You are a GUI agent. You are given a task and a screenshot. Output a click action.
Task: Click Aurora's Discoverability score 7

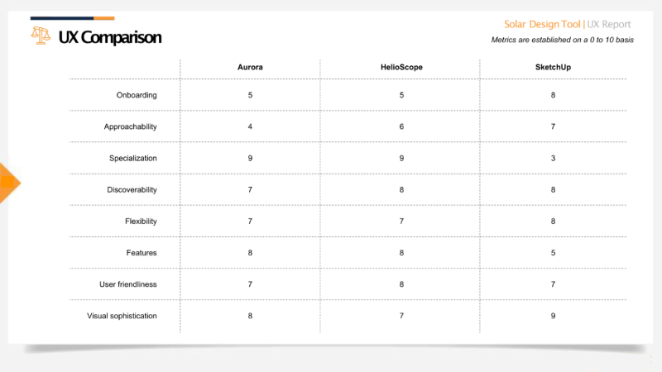[x=251, y=190]
